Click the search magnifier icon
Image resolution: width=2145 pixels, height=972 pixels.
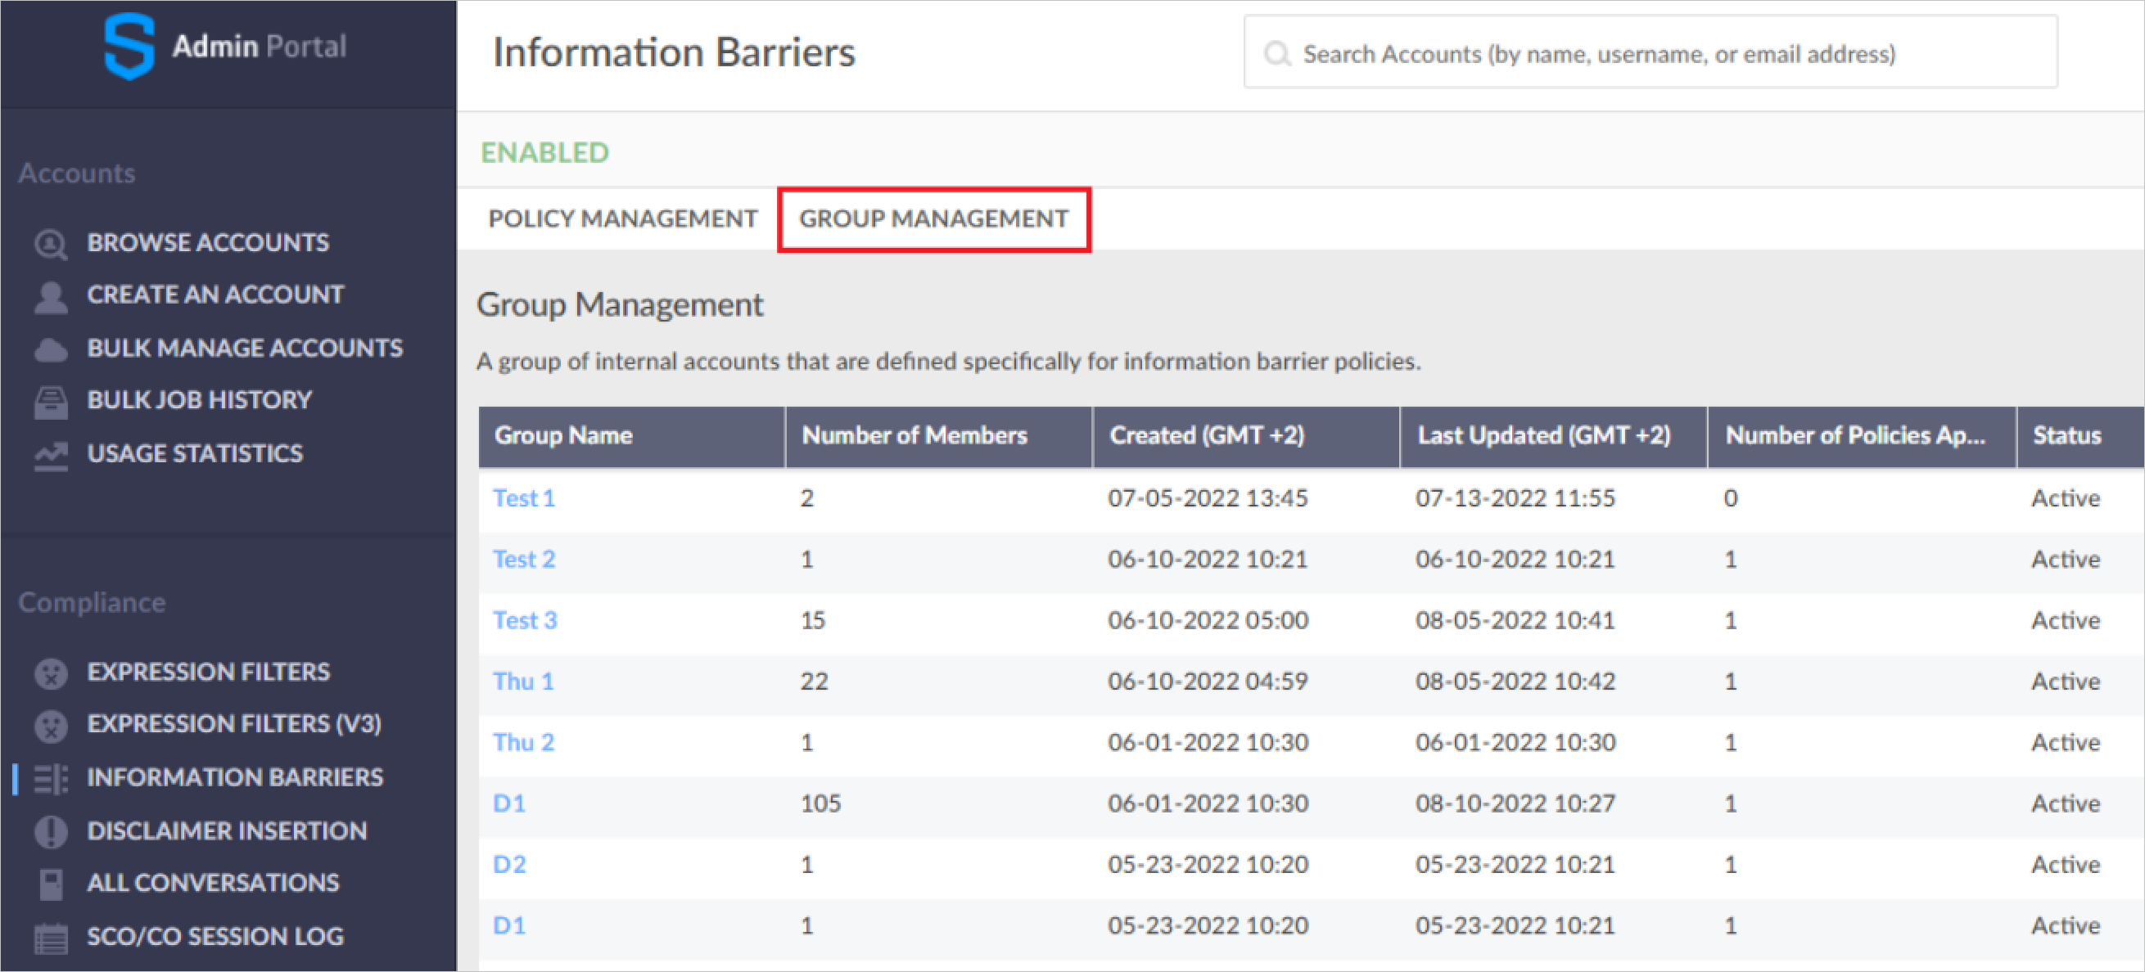tap(1276, 54)
